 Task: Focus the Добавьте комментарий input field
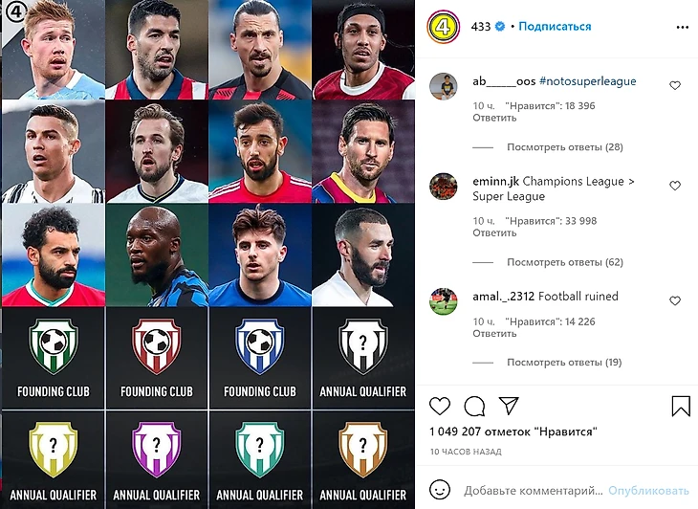pos(534,490)
